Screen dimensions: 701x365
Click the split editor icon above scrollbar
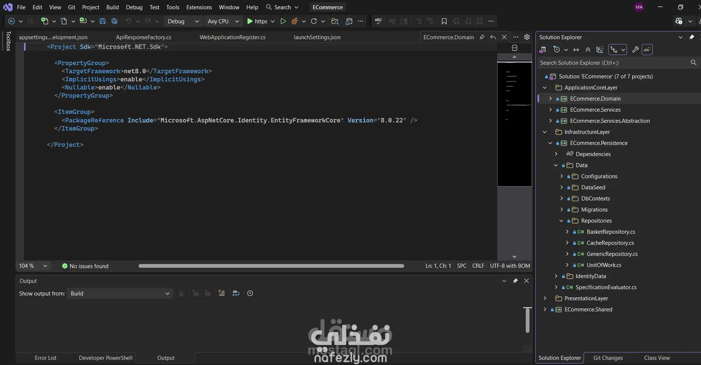514,48
